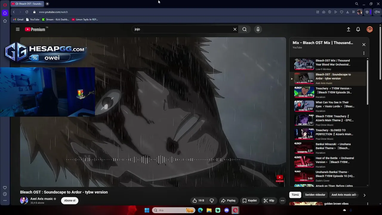Open the upload/create icon in YouTube header
382x215 pixels.
coord(348,29)
